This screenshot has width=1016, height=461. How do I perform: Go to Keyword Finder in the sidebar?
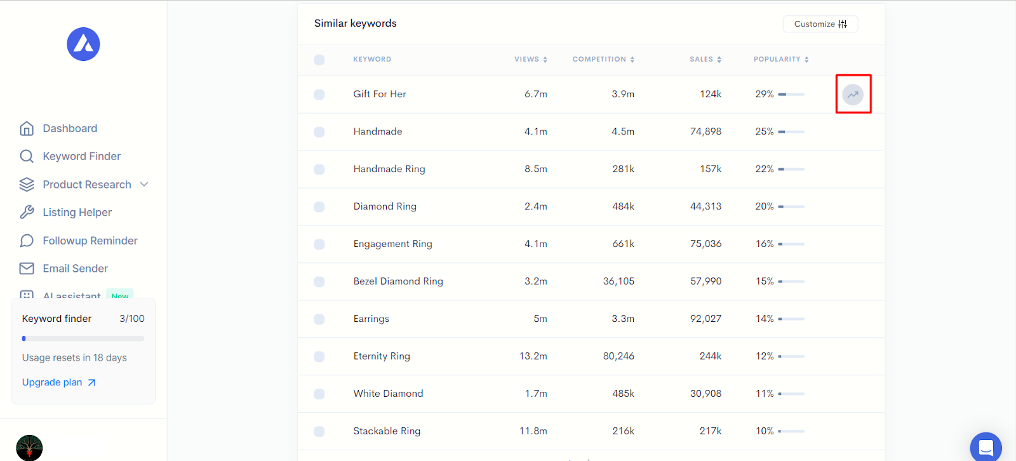click(x=81, y=156)
